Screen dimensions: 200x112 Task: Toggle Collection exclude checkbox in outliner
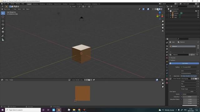pos(196,11)
